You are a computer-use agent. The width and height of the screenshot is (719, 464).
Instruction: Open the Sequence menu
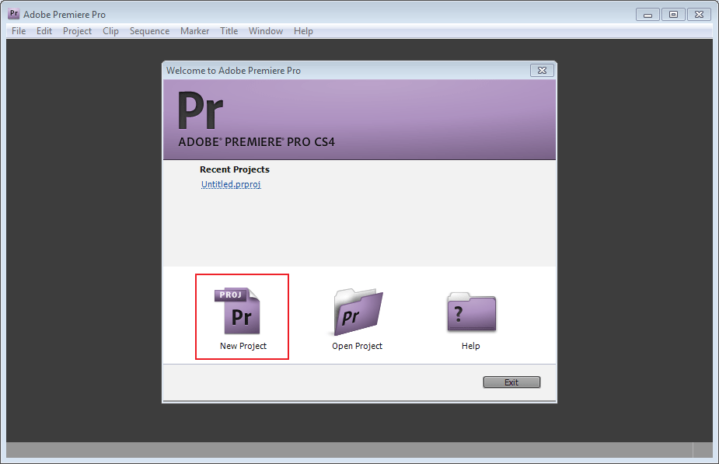(149, 31)
